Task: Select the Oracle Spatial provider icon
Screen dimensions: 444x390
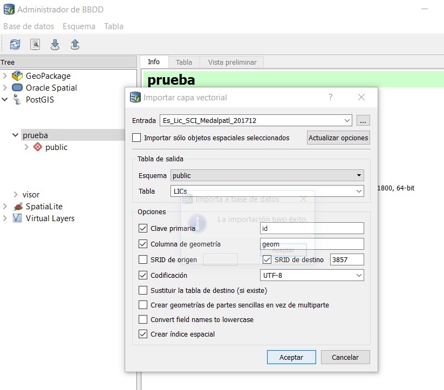Action: click(x=17, y=87)
